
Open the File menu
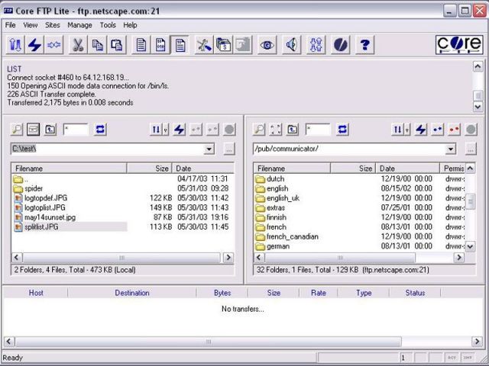(x=10, y=25)
